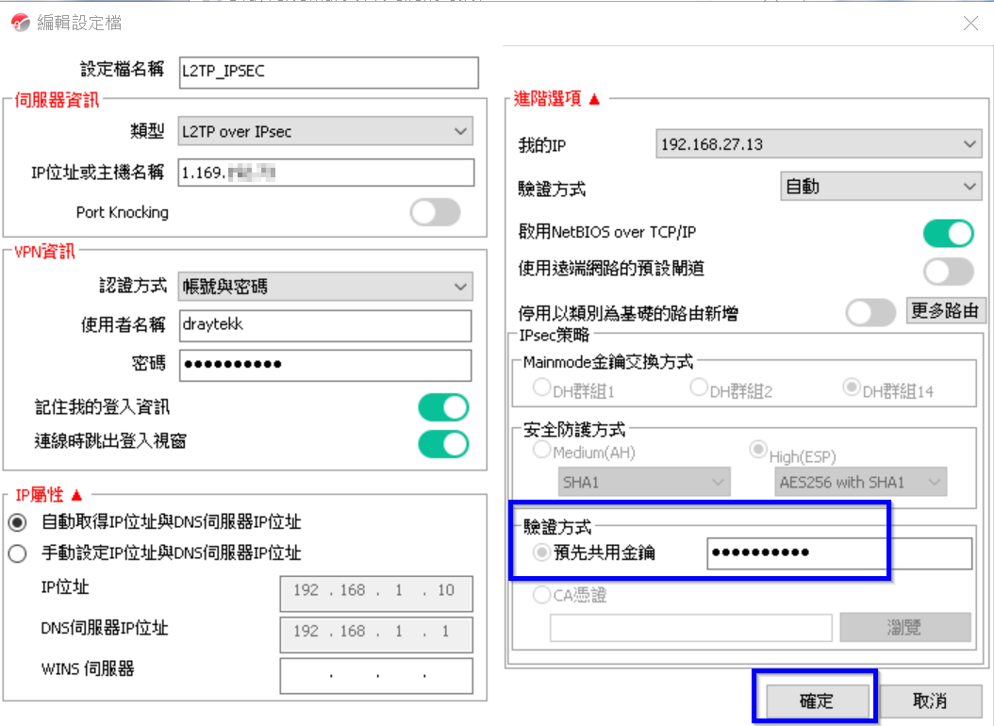Collapse the IP屬性 section red triangle
Viewport: 994px width, 726px height.
pyautogui.click(x=76, y=495)
